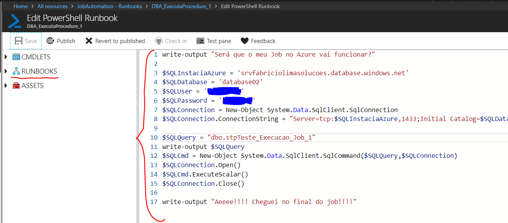Go to All resources breadcrumb
The height and width of the screenshot is (223, 508).
click(x=52, y=6)
